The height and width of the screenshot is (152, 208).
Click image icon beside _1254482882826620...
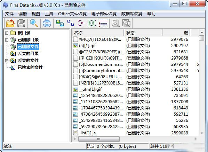[x=75, y=96]
